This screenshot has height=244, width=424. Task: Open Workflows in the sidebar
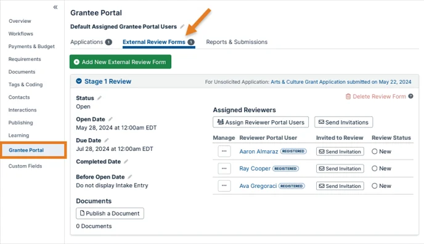click(20, 34)
